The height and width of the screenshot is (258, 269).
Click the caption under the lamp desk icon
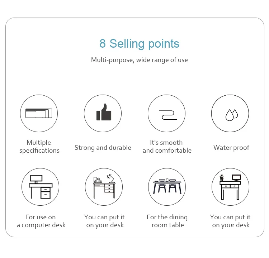pyautogui.click(x=105, y=221)
